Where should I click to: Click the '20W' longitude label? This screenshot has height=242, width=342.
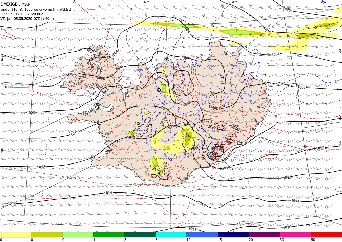click(146, 2)
